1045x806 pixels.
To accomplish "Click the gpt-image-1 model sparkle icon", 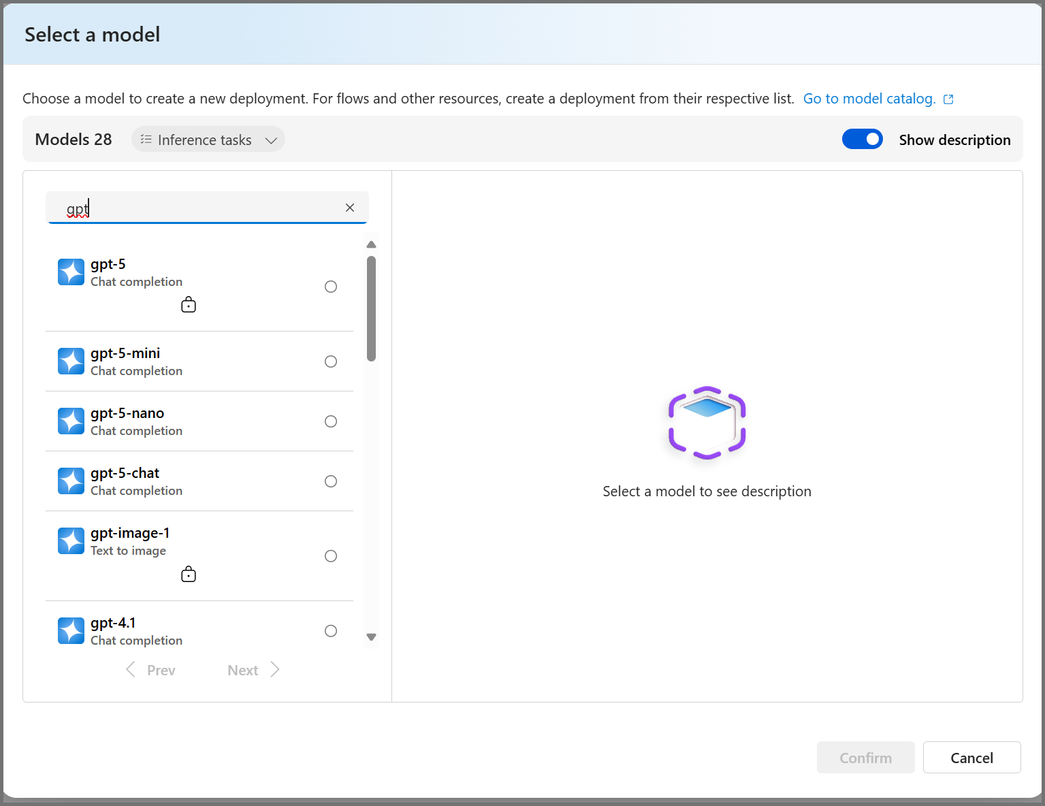I will pyautogui.click(x=71, y=541).
